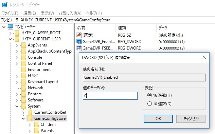The image size is (215, 134).
Task: Click the System folder icon
Action: [23, 106]
